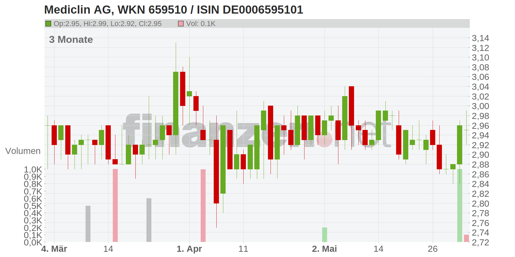Click the 26 date label on x-axis
Screen dimensions: 515x257
pos(432,249)
